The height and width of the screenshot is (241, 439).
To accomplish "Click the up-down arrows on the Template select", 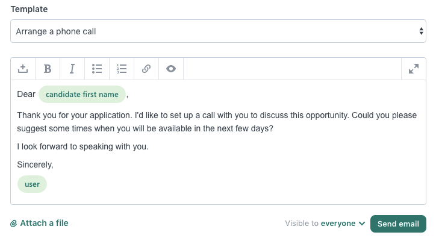I will pos(421,31).
